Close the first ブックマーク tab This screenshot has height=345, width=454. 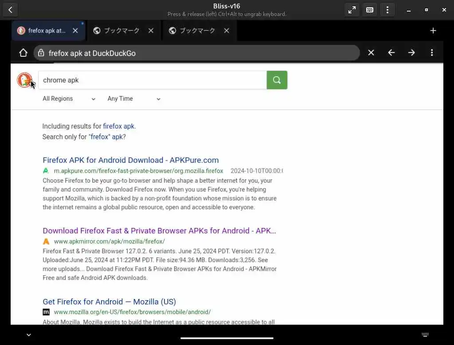[151, 31]
